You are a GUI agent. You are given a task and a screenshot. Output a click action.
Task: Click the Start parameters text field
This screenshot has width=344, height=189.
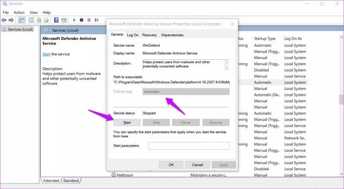pos(189,146)
